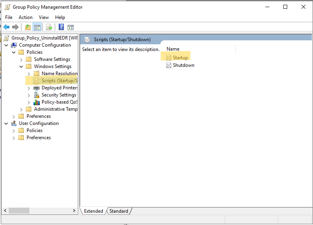Viewport: 313px width, 225px height.
Task: Switch to the Extended tab
Action: coord(93,211)
